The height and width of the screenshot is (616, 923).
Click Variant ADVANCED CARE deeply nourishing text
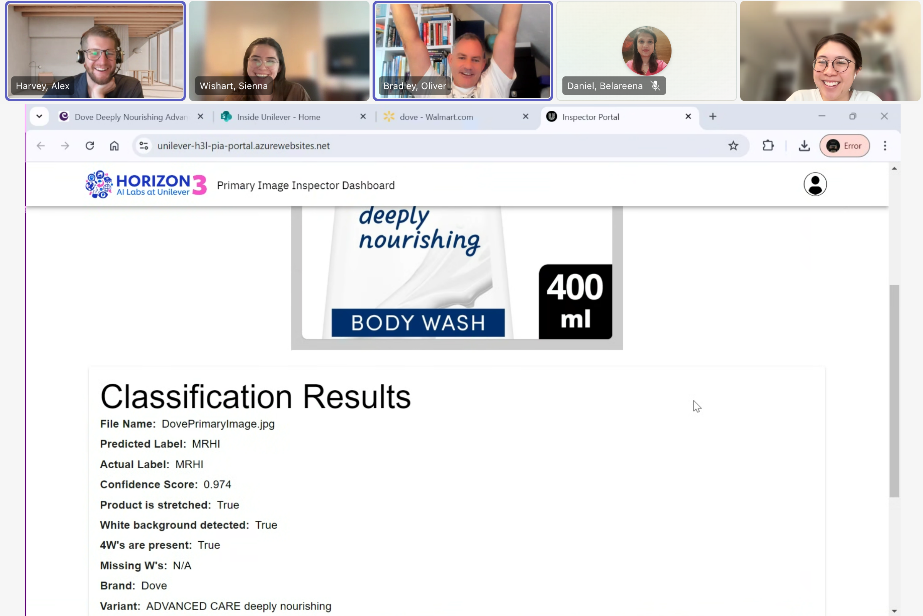[239, 606]
